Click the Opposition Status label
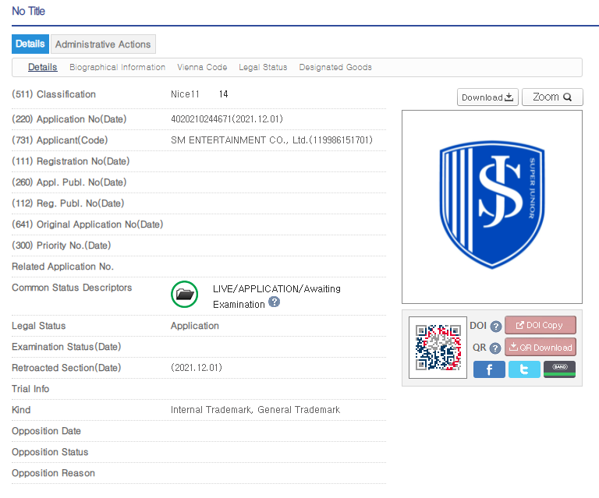This screenshot has width=599, height=498. [x=50, y=452]
